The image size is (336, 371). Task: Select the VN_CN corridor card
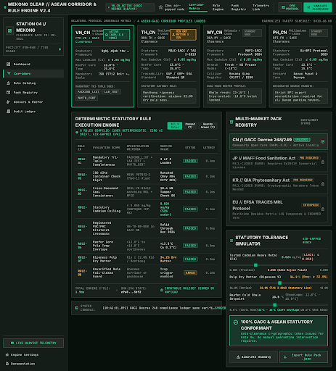point(103,66)
